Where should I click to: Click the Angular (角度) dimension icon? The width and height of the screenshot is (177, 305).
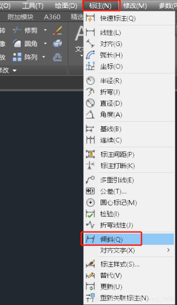(x=90, y=115)
